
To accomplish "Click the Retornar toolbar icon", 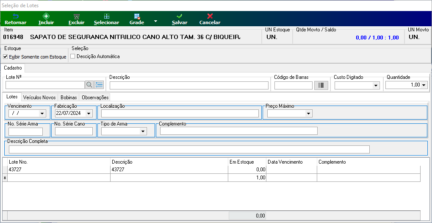I will [15, 16].
